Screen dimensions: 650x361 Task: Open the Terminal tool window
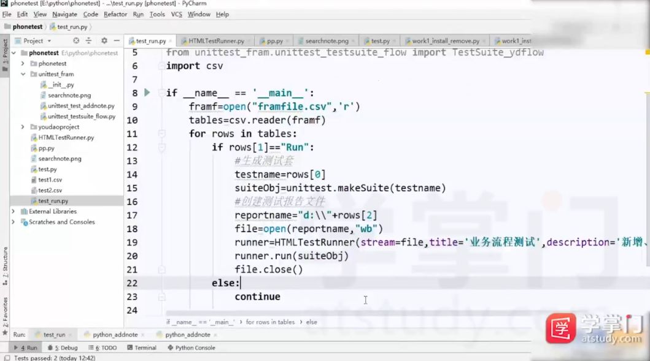(141, 348)
